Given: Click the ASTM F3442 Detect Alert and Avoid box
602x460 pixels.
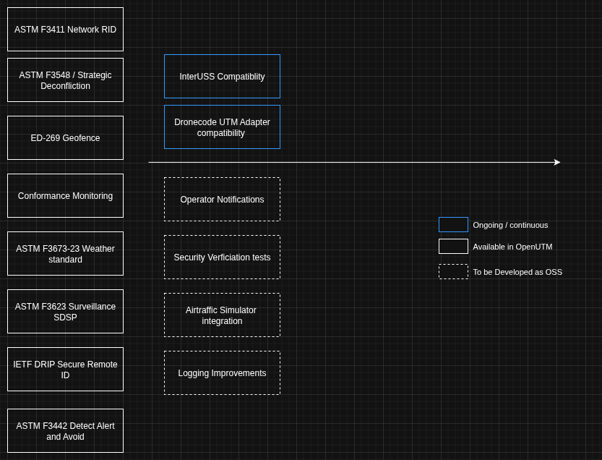Looking at the screenshot, I should (65, 431).
